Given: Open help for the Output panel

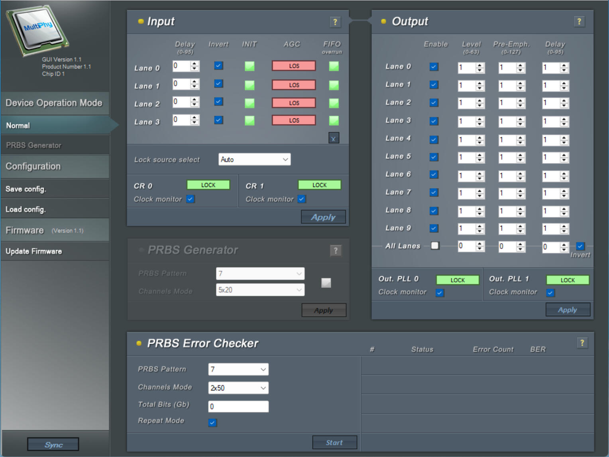Looking at the screenshot, I should point(579,22).
